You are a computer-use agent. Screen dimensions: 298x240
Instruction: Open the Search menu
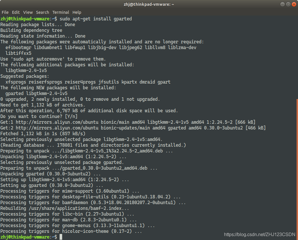click(x=43, y=12)
